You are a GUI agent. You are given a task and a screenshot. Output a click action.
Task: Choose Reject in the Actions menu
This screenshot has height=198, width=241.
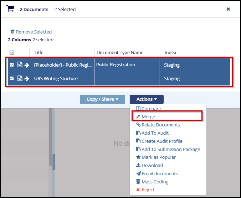click(x=148, y=189)
